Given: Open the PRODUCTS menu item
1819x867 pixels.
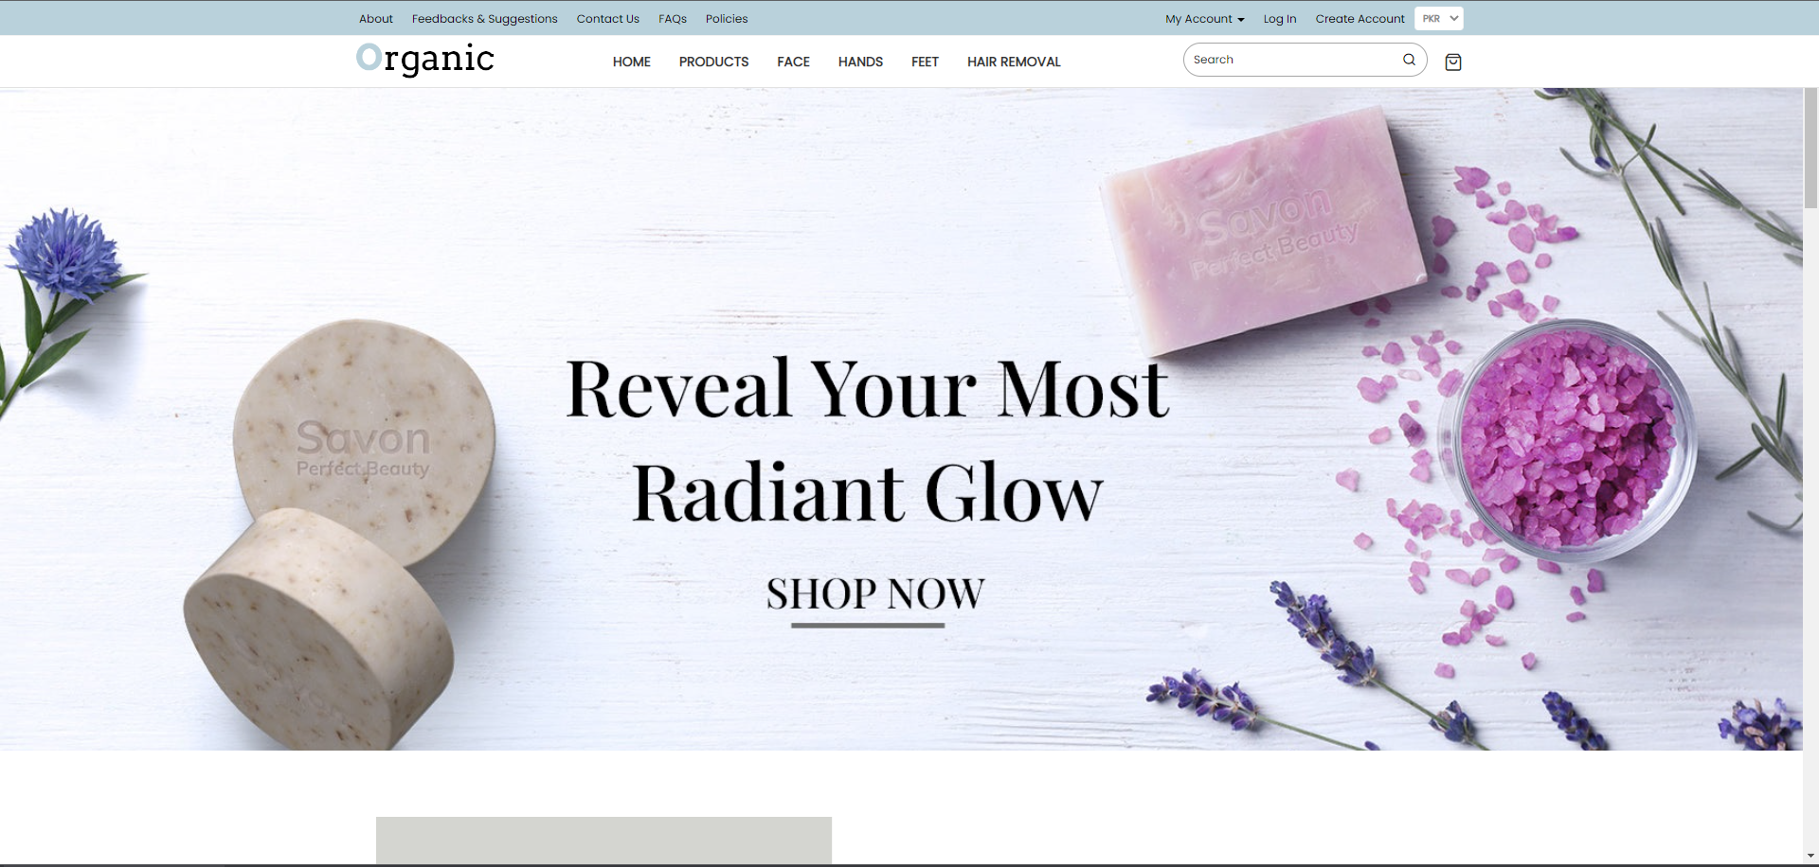Looking at the screenshot, I should pyautogui.click(x=714, y=62).
